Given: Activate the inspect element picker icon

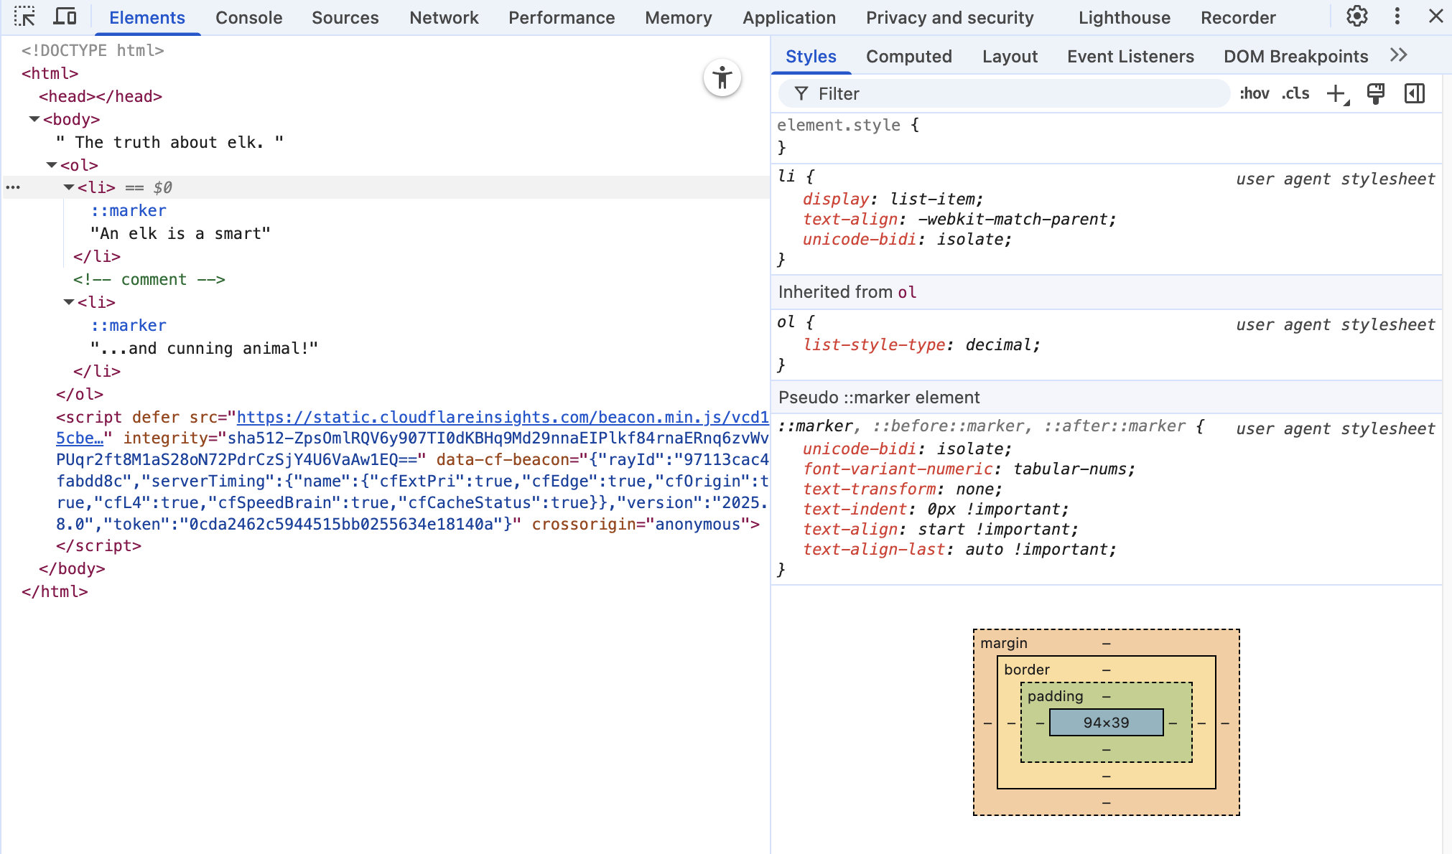Looking at the screenshot, I should point(24,17).
